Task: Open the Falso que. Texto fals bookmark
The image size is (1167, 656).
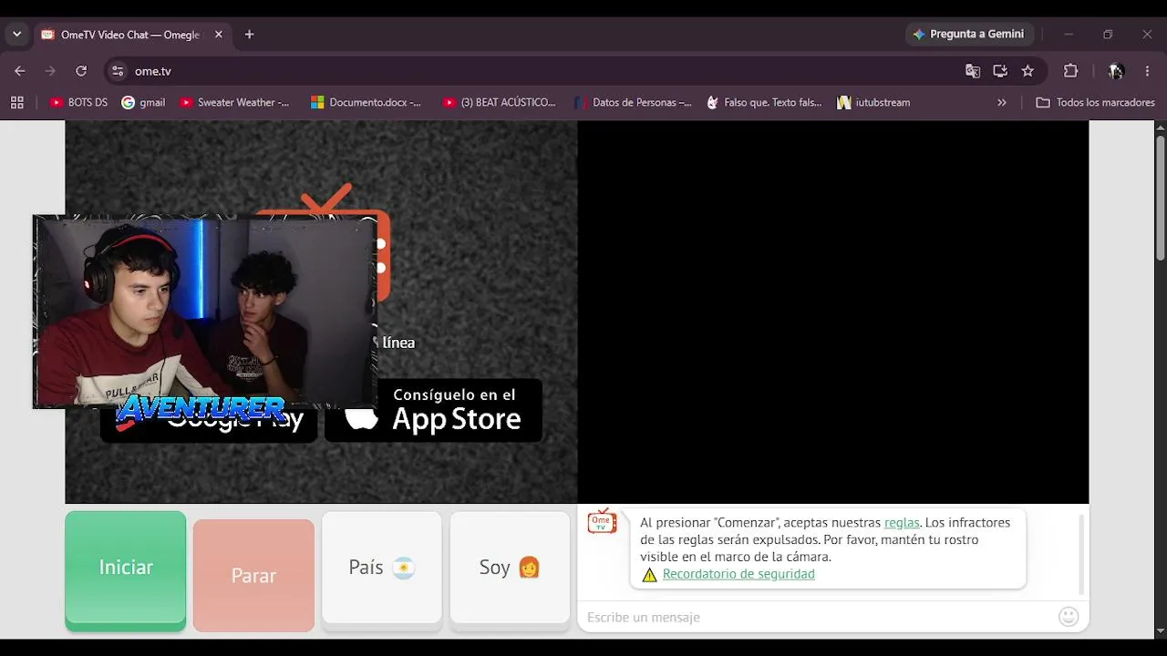Action: [764, 103]
